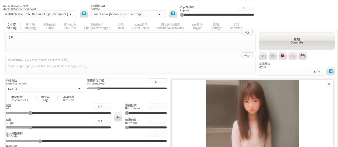Clear the selected Styles with the X
338x147 pixels.
tap(315, 72)
